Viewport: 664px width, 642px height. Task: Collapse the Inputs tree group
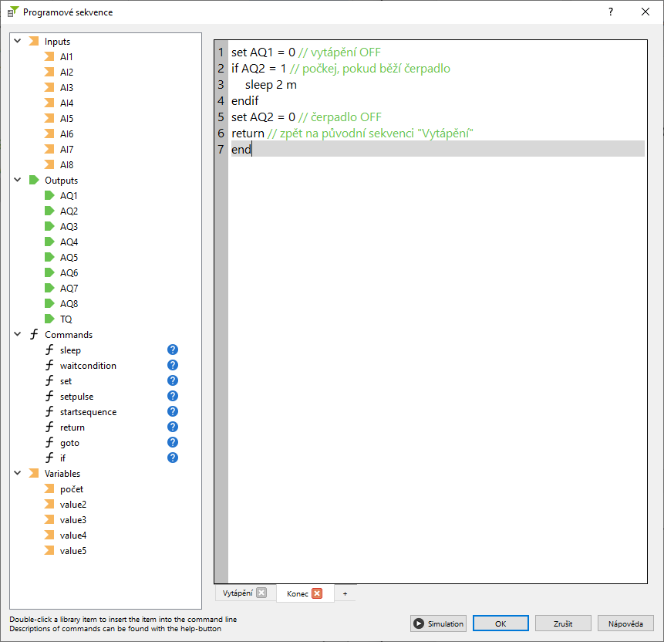[x=17, y=41]
